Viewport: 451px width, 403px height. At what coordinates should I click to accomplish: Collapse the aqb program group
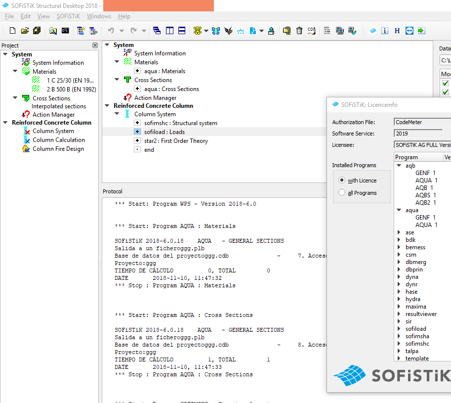point(399,165)
